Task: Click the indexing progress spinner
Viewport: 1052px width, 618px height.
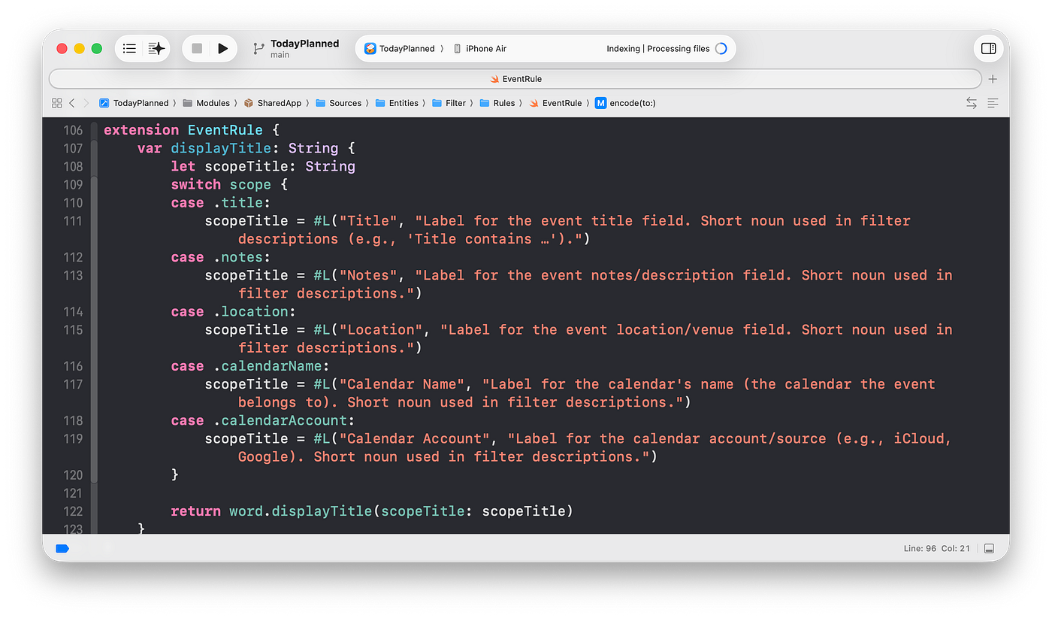Action: pyautogui.click(x=721, y=49)
